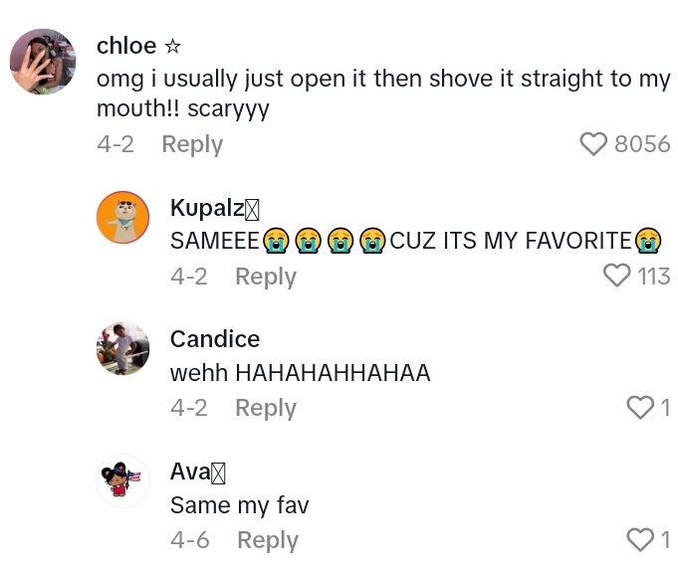Like Kupalz's comment with the heart
The image size is (678, 569).
point(618,276)
